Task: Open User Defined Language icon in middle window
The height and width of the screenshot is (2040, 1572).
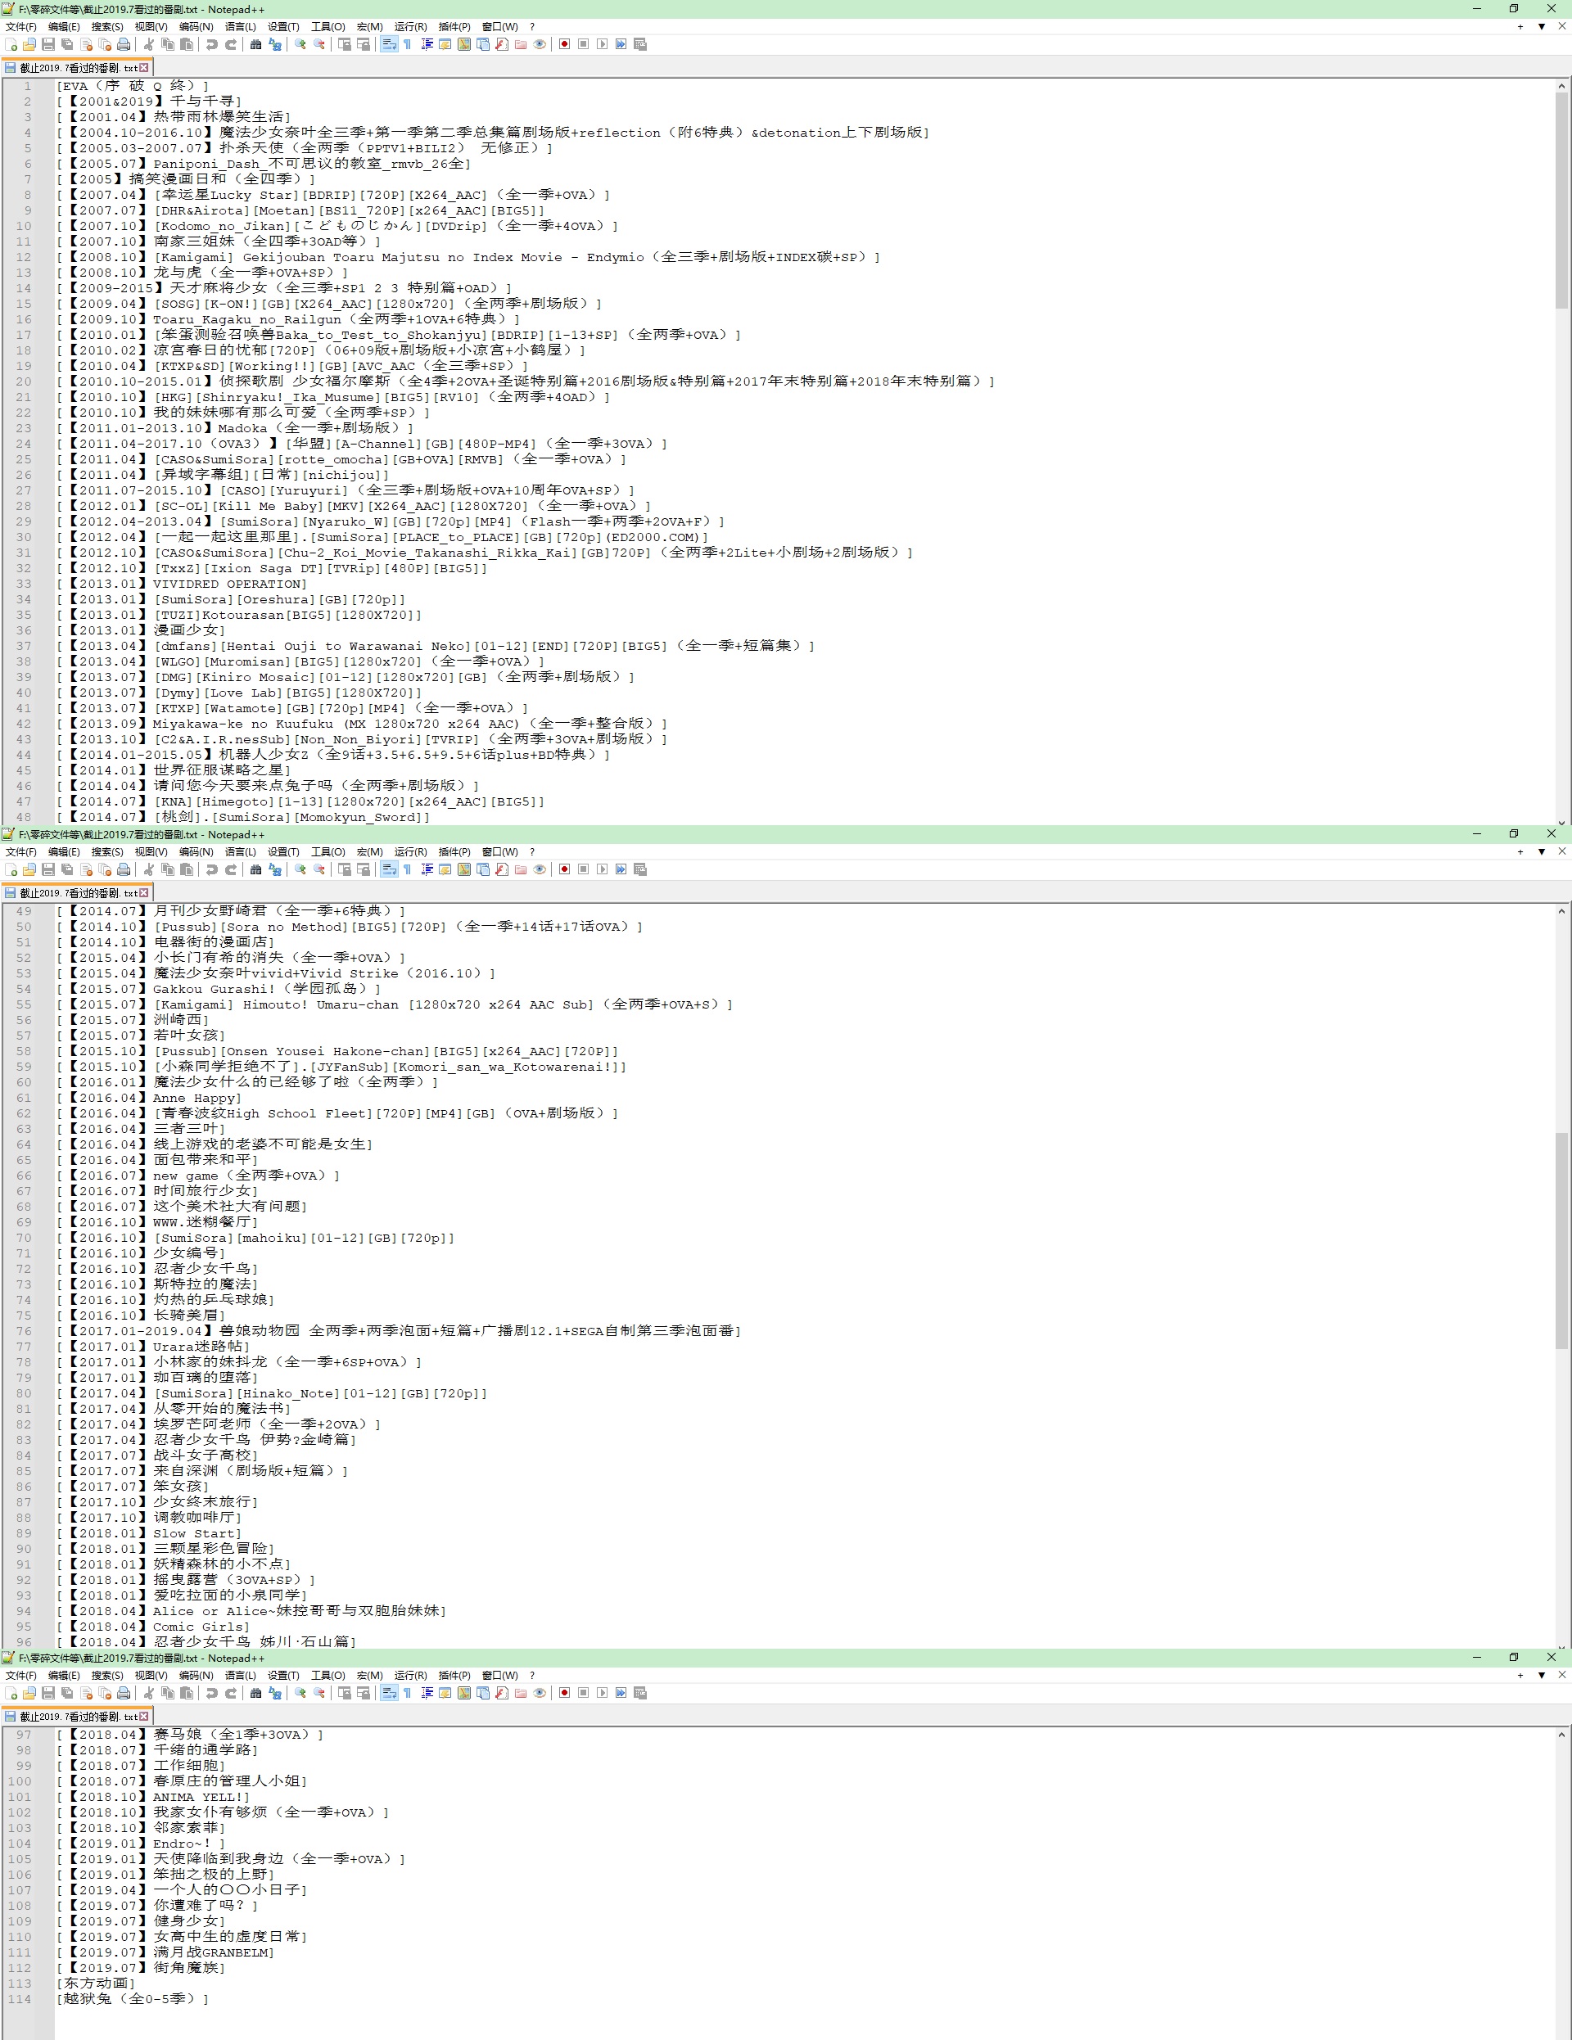Action: tap(445, 869)
